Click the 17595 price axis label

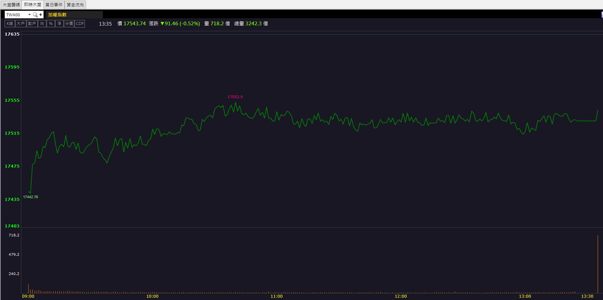tap(12, 67)
